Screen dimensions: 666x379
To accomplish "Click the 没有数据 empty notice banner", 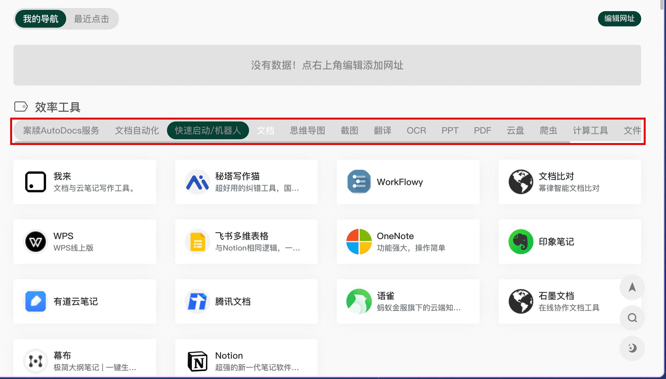I will pyautogui.click(x=327, y=65).
